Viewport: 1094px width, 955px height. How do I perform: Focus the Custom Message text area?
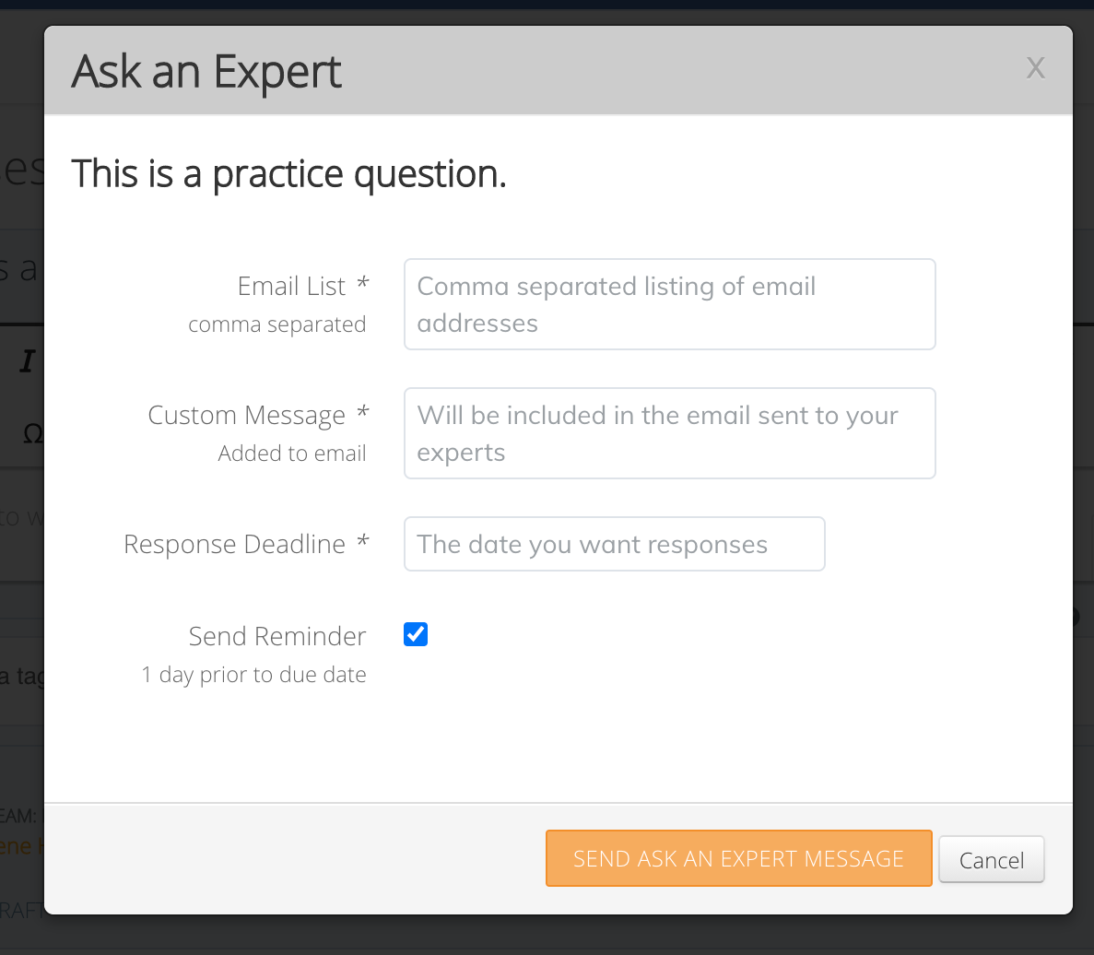[x=669, y=433]
